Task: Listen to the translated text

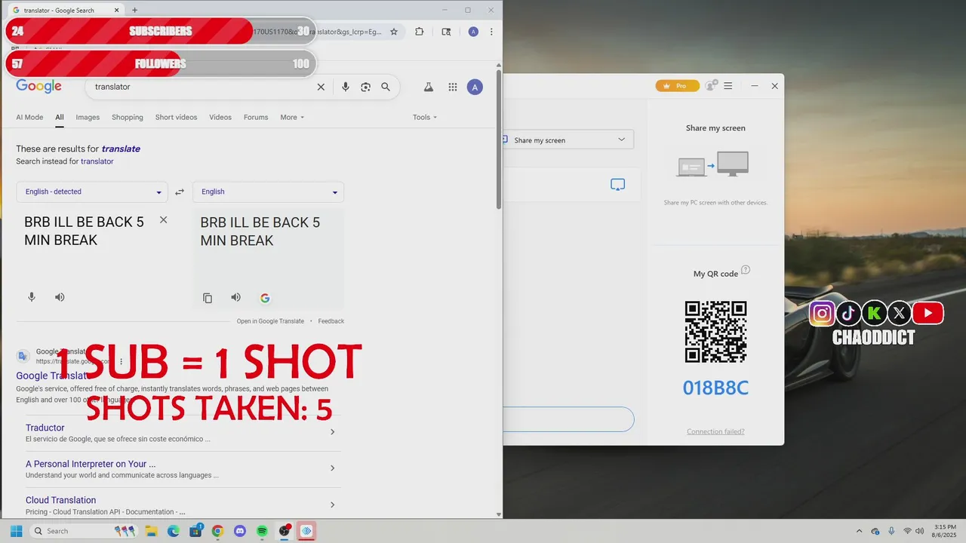Action: [x=236, y=297]
